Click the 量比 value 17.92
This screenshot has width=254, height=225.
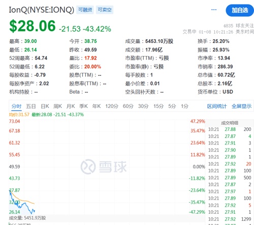point(90,58)
